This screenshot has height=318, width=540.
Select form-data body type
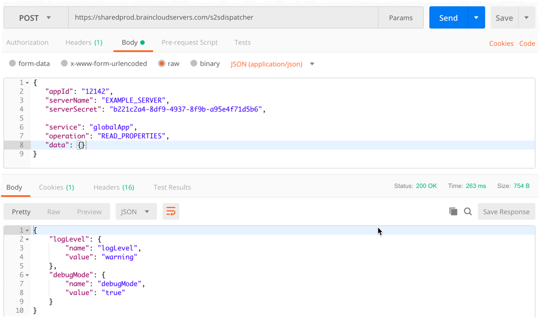(29, 64)
